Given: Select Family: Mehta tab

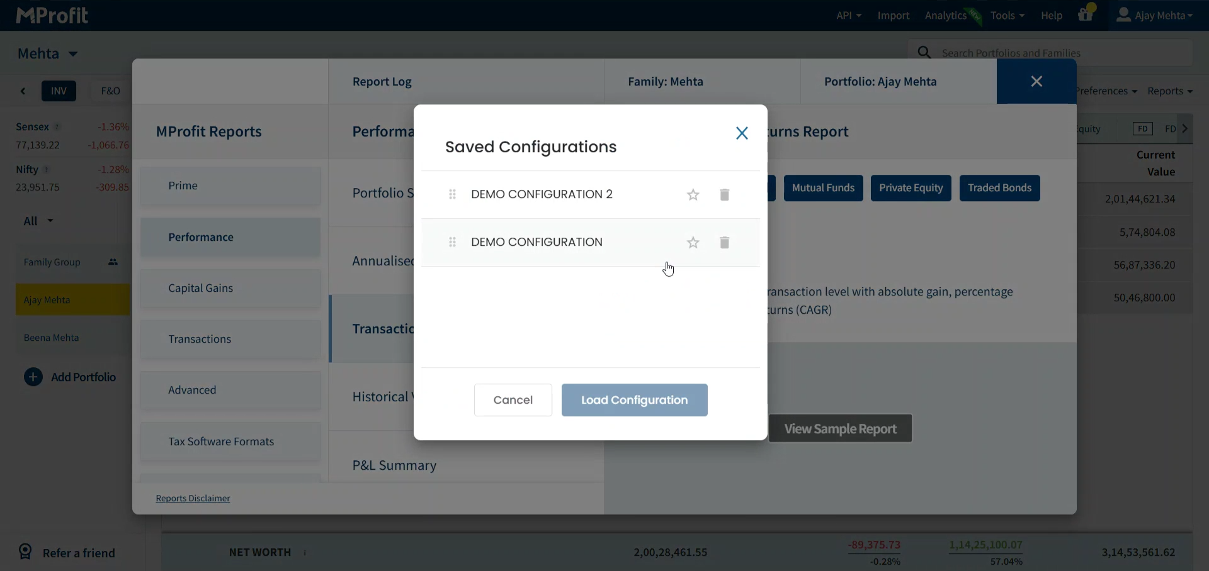Looking at the screenshot, I should (702, 82).
